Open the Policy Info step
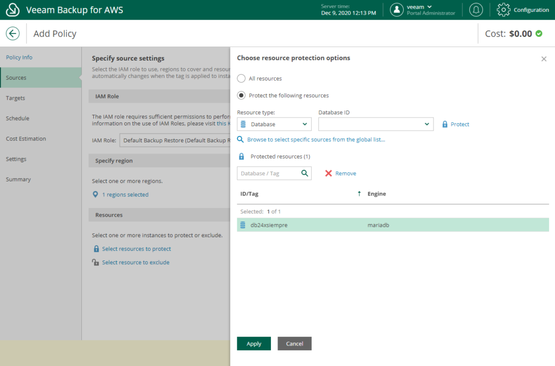This screenshot has width=555, height=366. coord(19,57)
